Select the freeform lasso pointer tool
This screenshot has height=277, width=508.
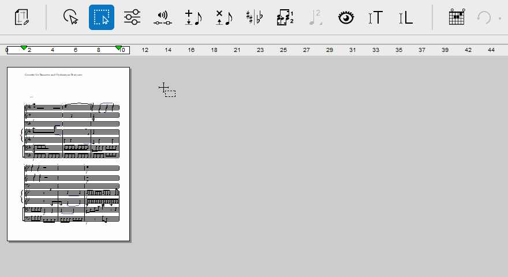70,17
